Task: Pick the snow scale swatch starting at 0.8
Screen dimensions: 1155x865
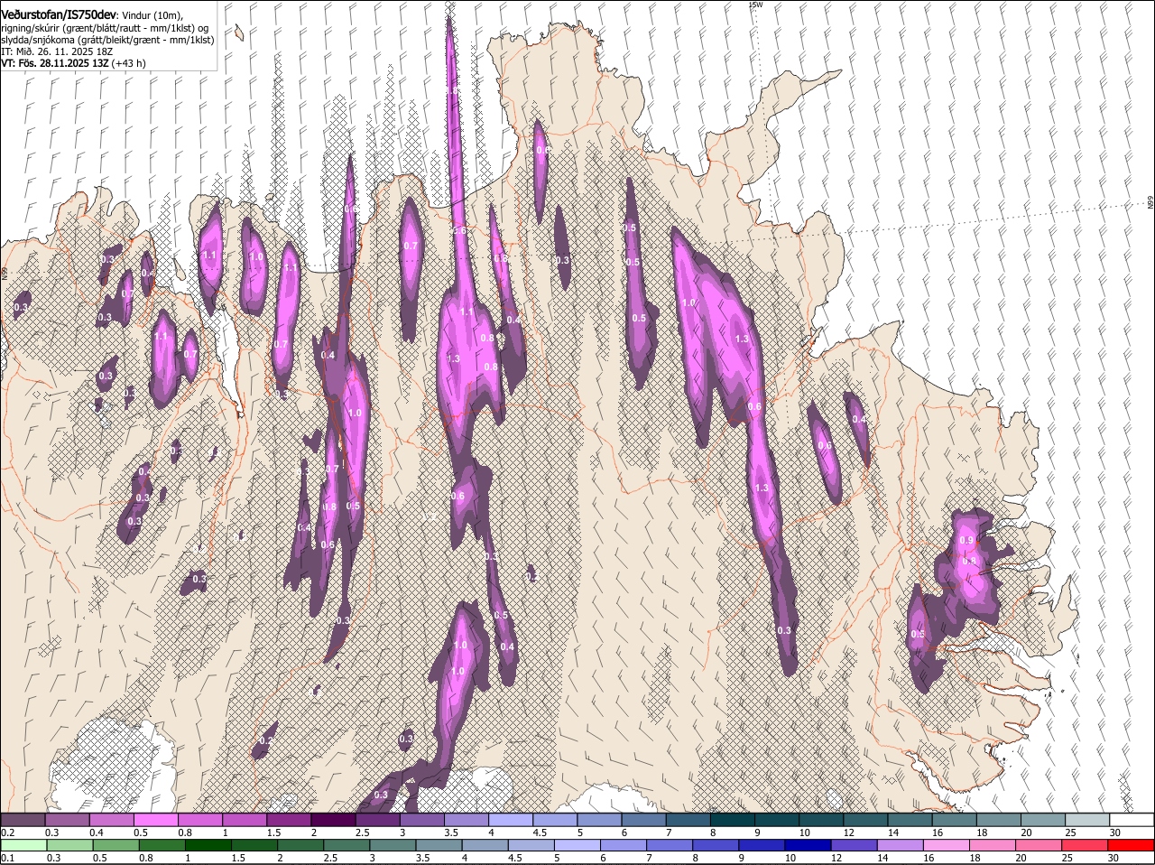Action: tap(199, 820)
